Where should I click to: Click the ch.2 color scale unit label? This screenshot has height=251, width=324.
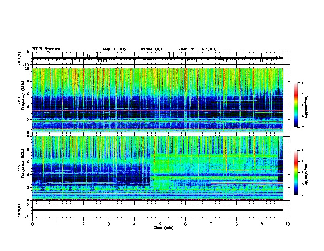pos(306,174)
